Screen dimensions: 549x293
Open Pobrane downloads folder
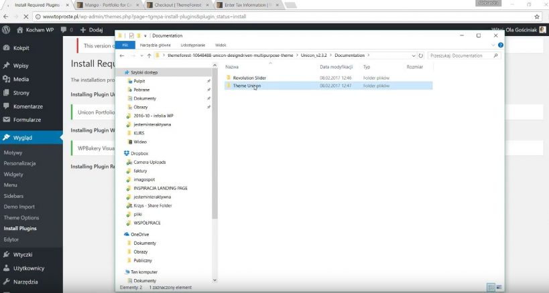coord(141,90)
